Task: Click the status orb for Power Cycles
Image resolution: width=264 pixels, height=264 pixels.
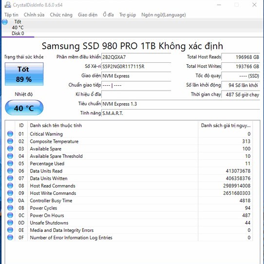Action: click(10, 208)
